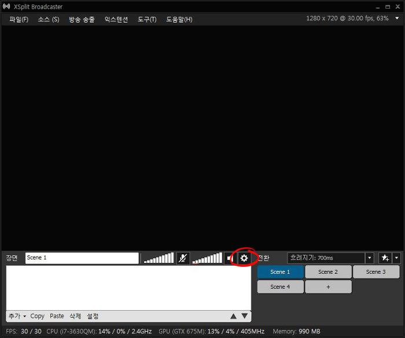Screen dimensions: 405x338
Task: Open the 흐려지기: 700ms transition dropdown
Action: click(330, 258)
